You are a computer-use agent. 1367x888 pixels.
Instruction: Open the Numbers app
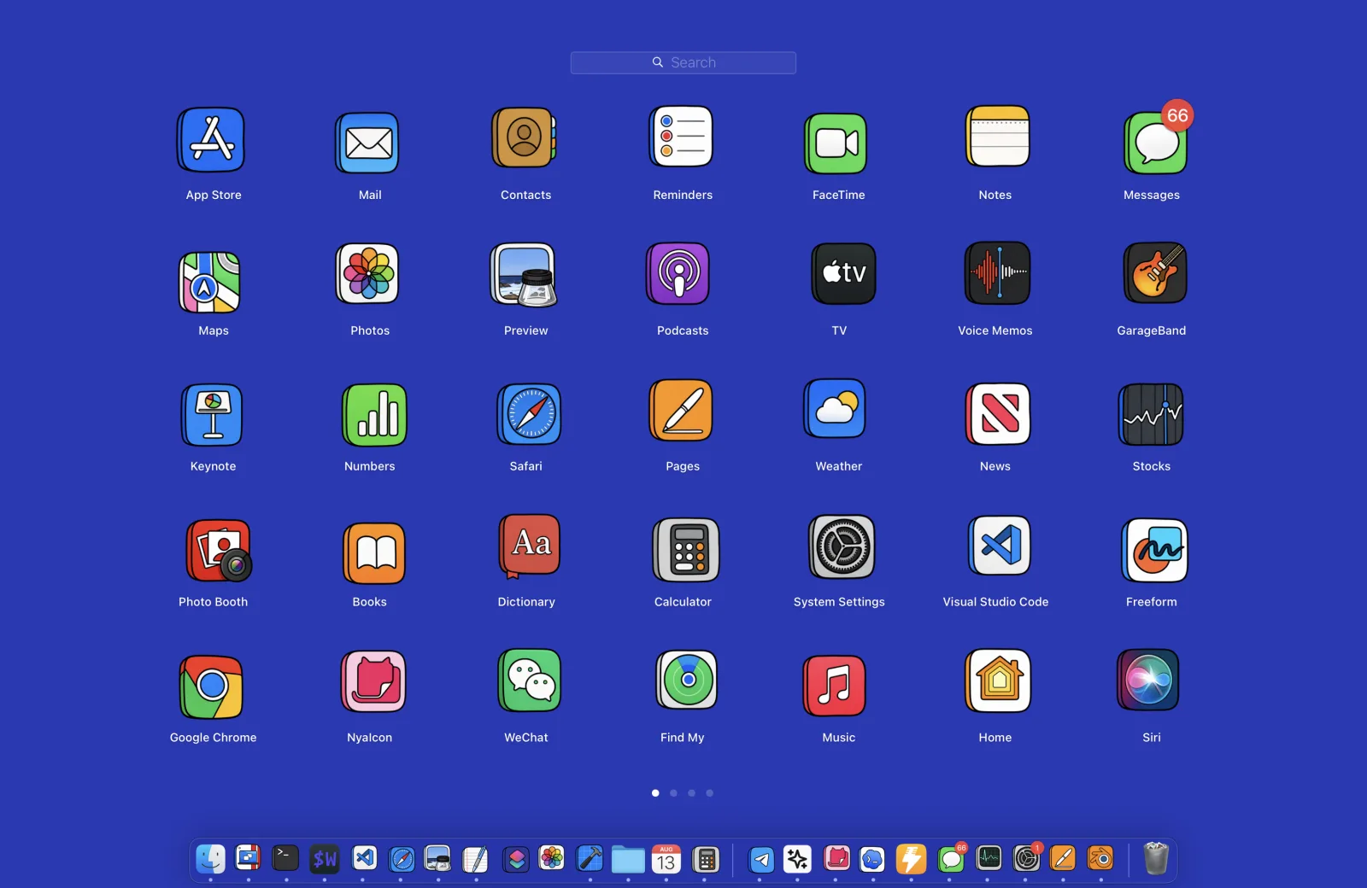click(375, 415)
